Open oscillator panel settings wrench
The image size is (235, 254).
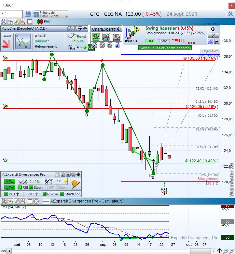(x=4, y=202)
